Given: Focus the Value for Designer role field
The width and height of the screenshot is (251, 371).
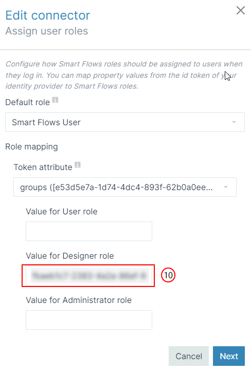Looking at the screenshot, I should point(89,276).
